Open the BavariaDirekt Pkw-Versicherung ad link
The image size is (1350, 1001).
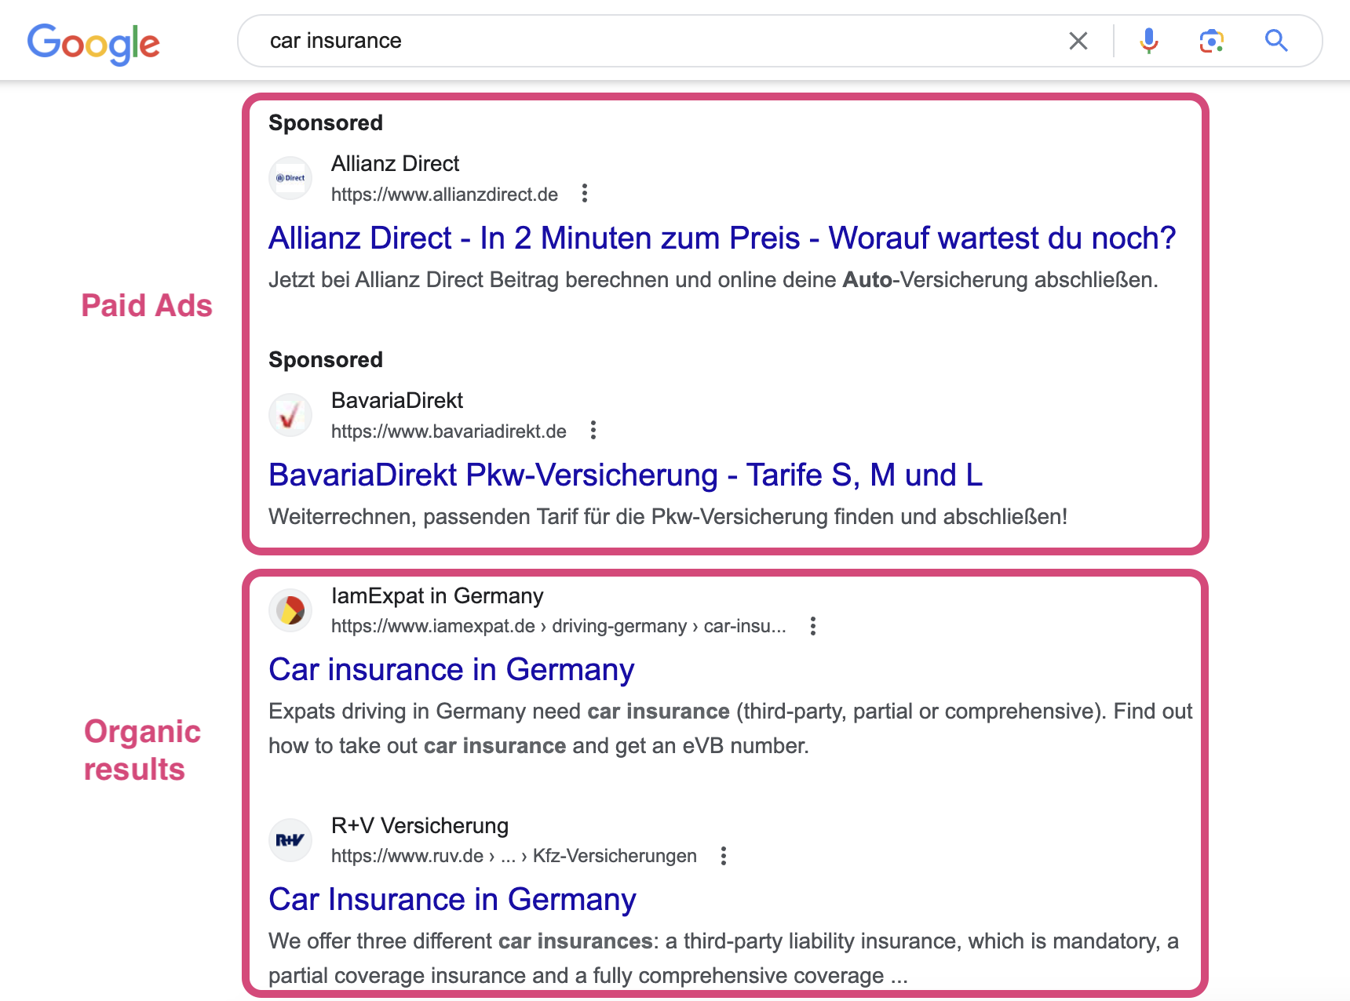pyautogui.click(x=626, y=475)
